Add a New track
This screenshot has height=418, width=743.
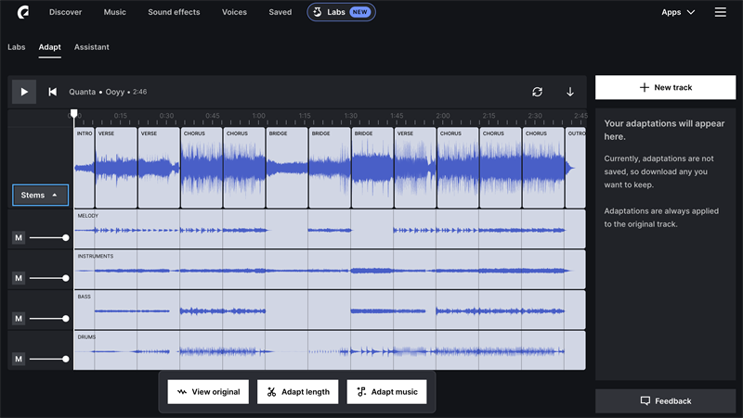click(x=665, y=87)
